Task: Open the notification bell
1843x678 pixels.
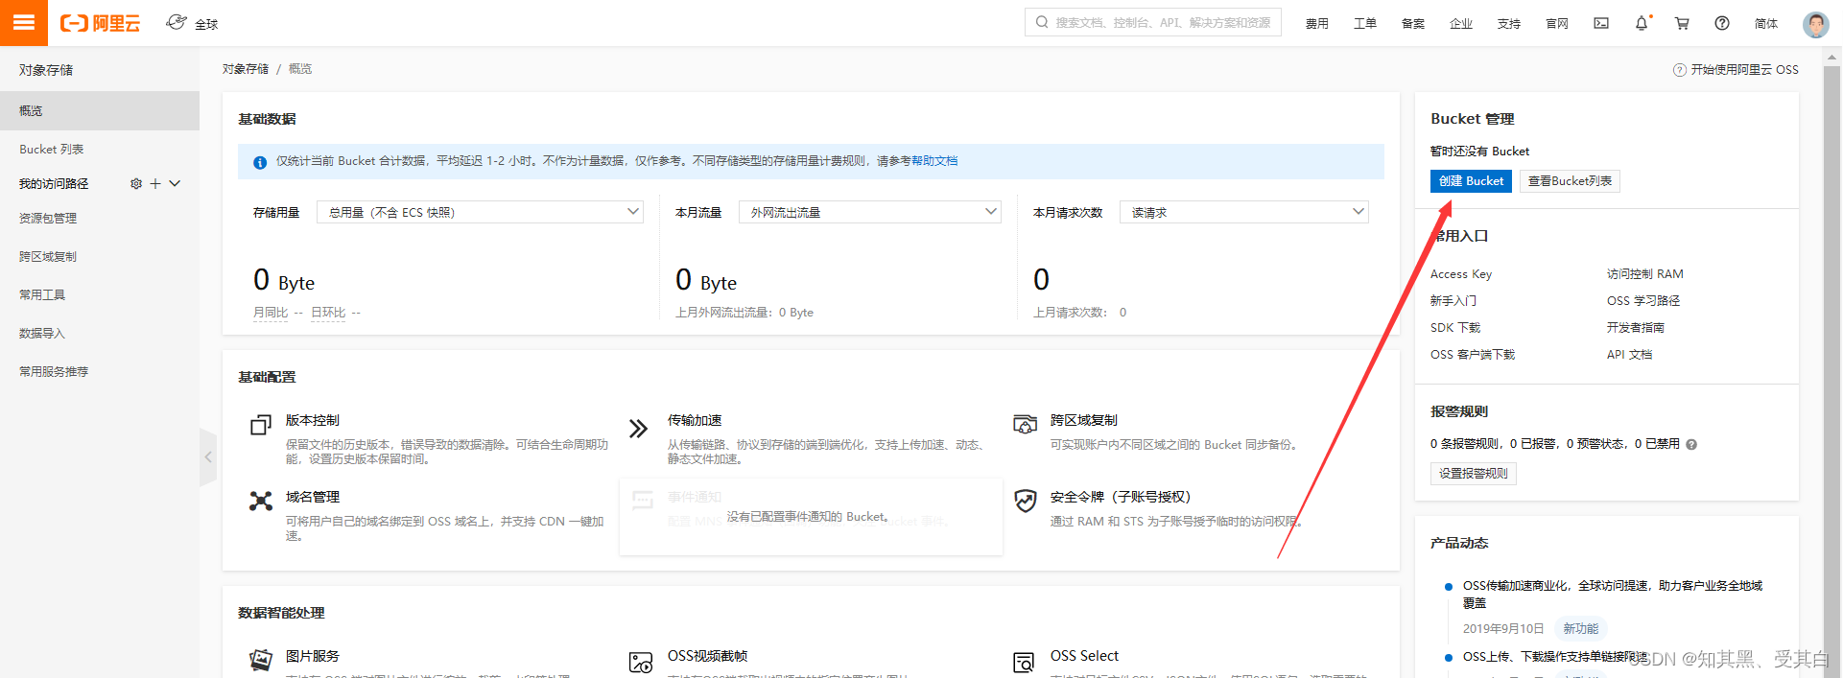Action: pos(1642,23)
